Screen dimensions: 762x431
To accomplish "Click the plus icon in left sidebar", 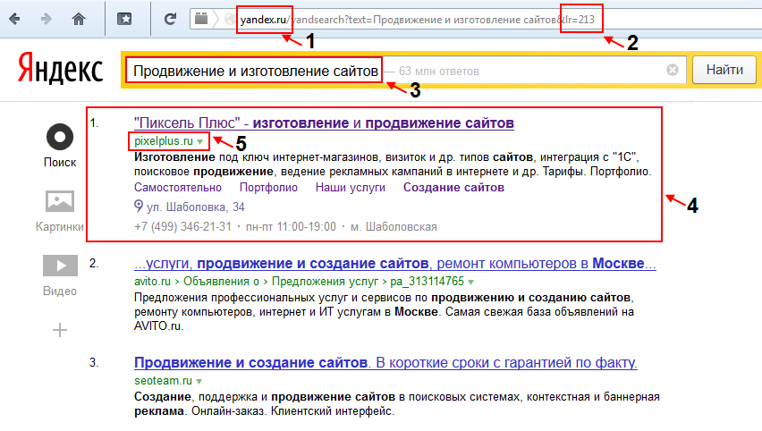I will click(x=59, y=330).
